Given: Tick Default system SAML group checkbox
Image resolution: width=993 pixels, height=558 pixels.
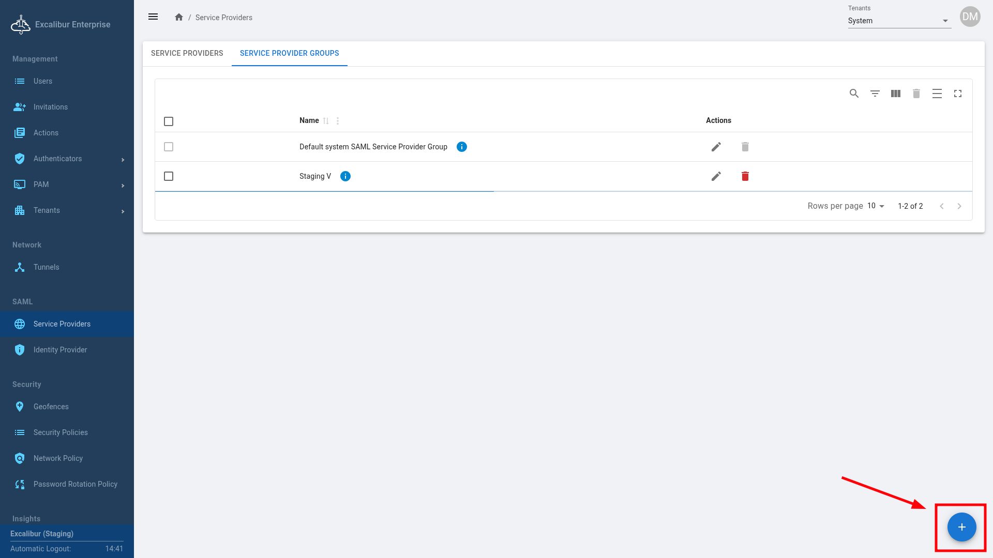Looking at the screenshot, I should pos(169,147).
